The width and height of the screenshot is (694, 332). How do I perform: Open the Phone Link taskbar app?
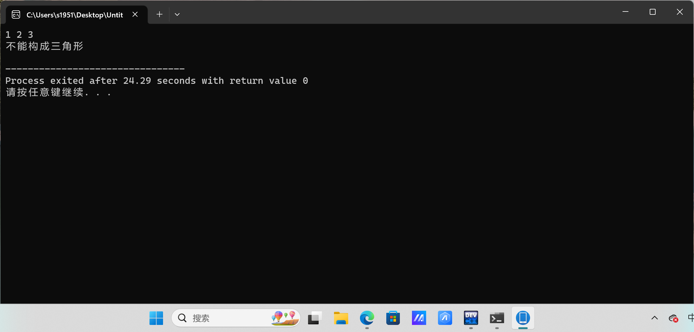click(x=523, y=318)
